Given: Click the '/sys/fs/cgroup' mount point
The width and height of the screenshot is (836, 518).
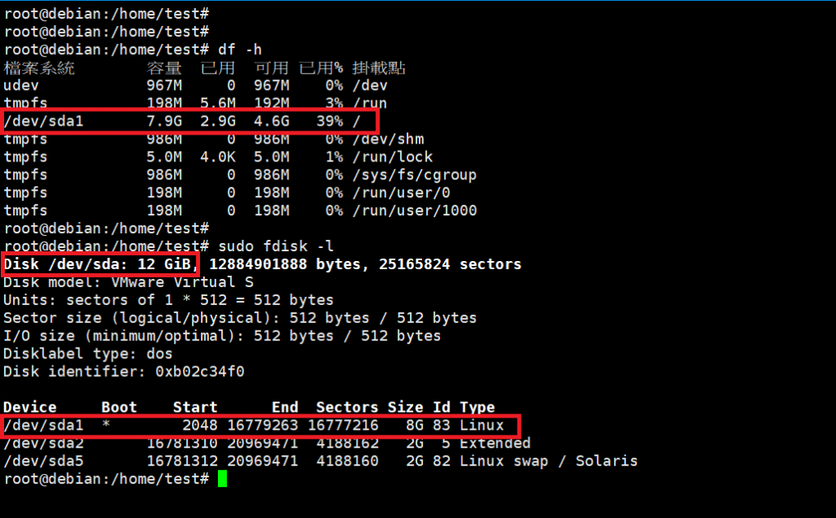Looking at the screenshot, I should point(414,175).
